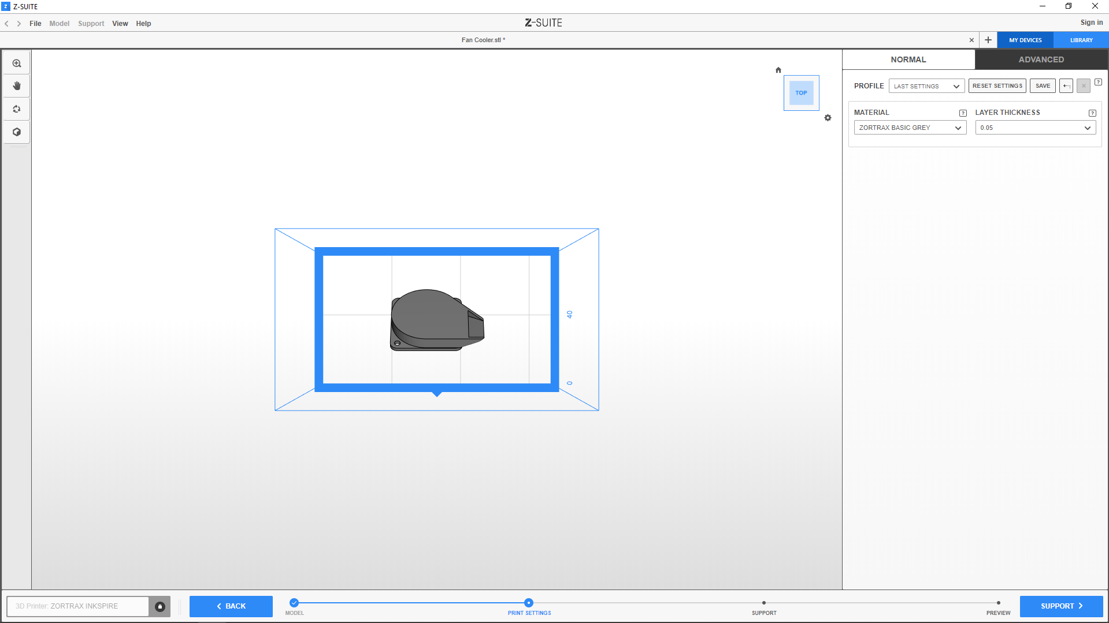Image resolution: width=1109 pixels, height=623 pixels.
Task: Open the Material dropdown
Action: (x=910, y=128)
